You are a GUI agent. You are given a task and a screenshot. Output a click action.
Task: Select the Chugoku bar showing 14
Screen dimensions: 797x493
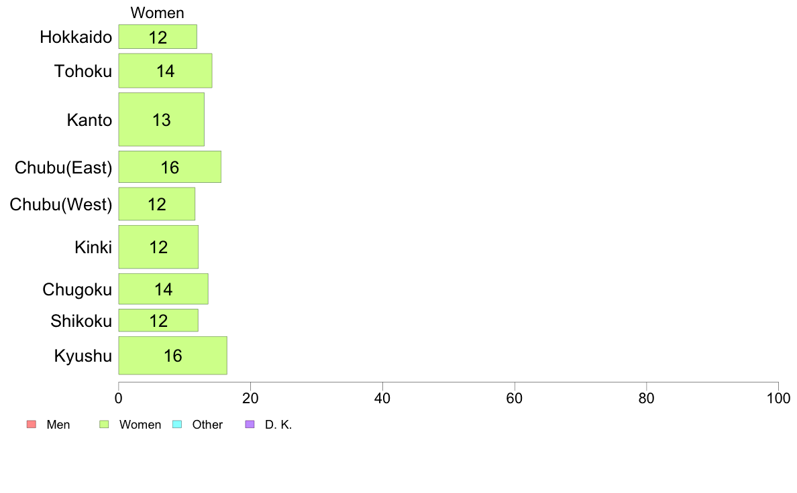tap(163, 289)
